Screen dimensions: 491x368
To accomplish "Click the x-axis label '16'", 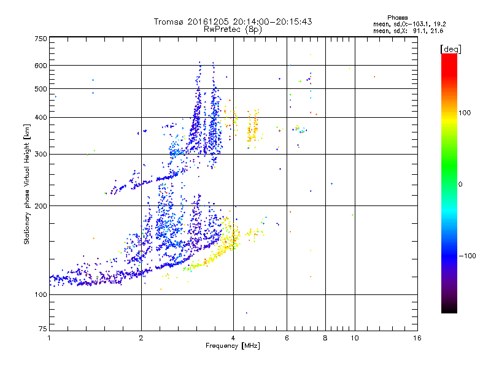I will tap(417, 338).
